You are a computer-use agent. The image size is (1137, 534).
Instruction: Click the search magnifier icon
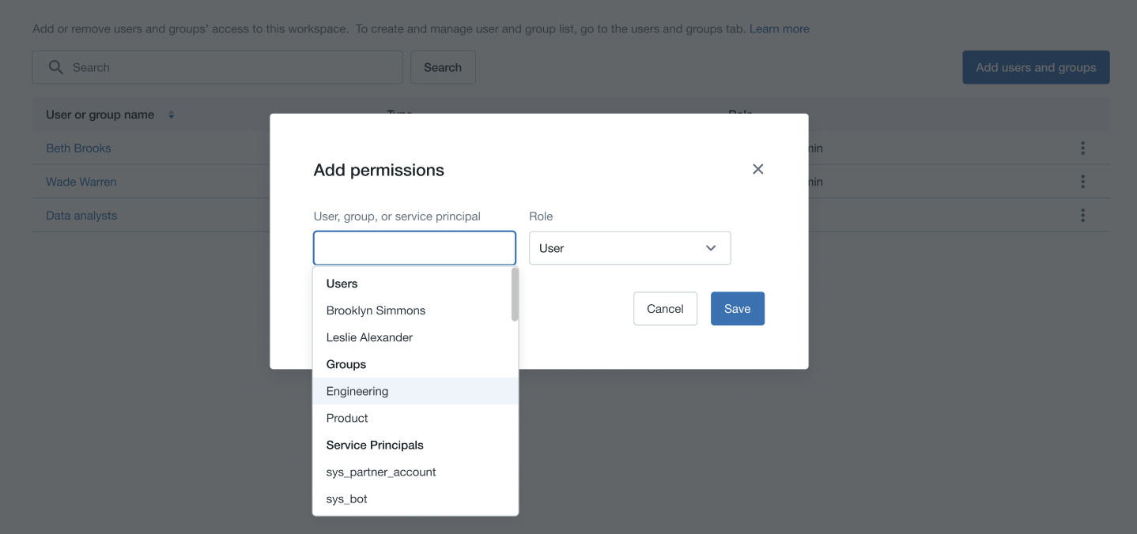pyautogui.click(x=55, y=67)
